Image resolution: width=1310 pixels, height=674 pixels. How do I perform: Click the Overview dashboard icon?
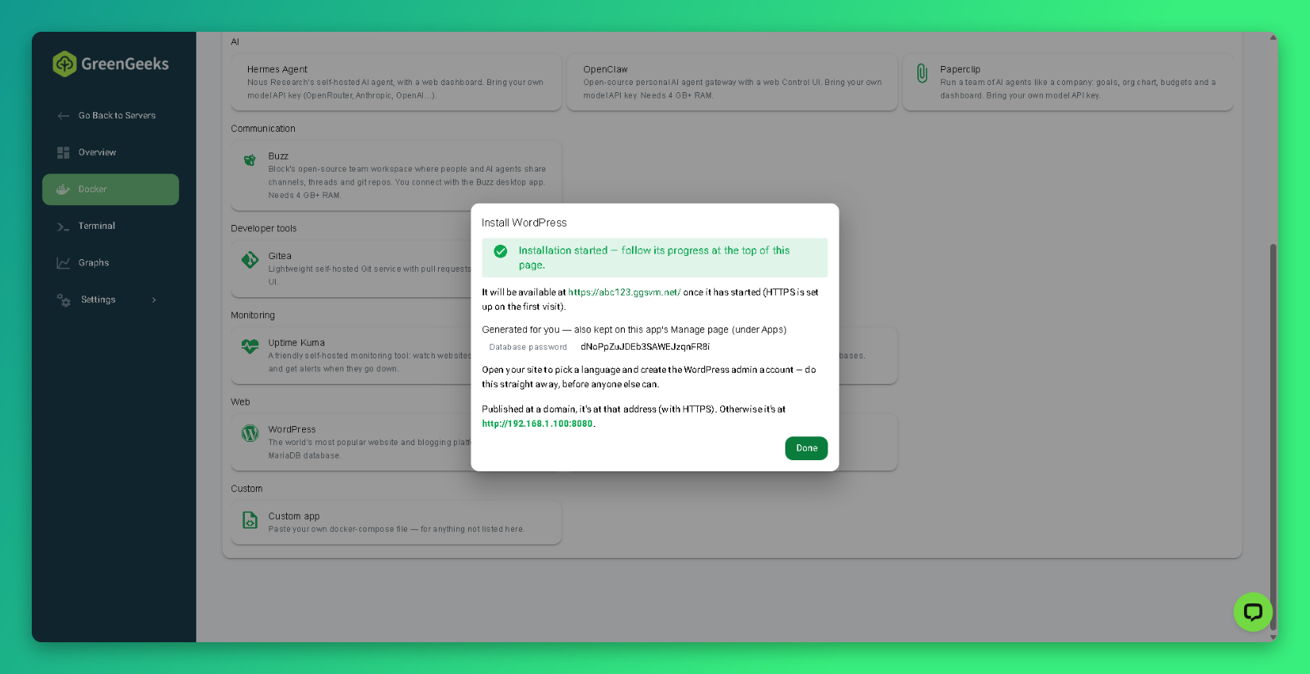[x=64, y=153]
